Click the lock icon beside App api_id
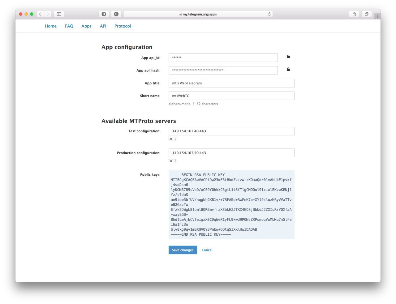This screenshot has height=304, width=396. click(x=288, y=57)
